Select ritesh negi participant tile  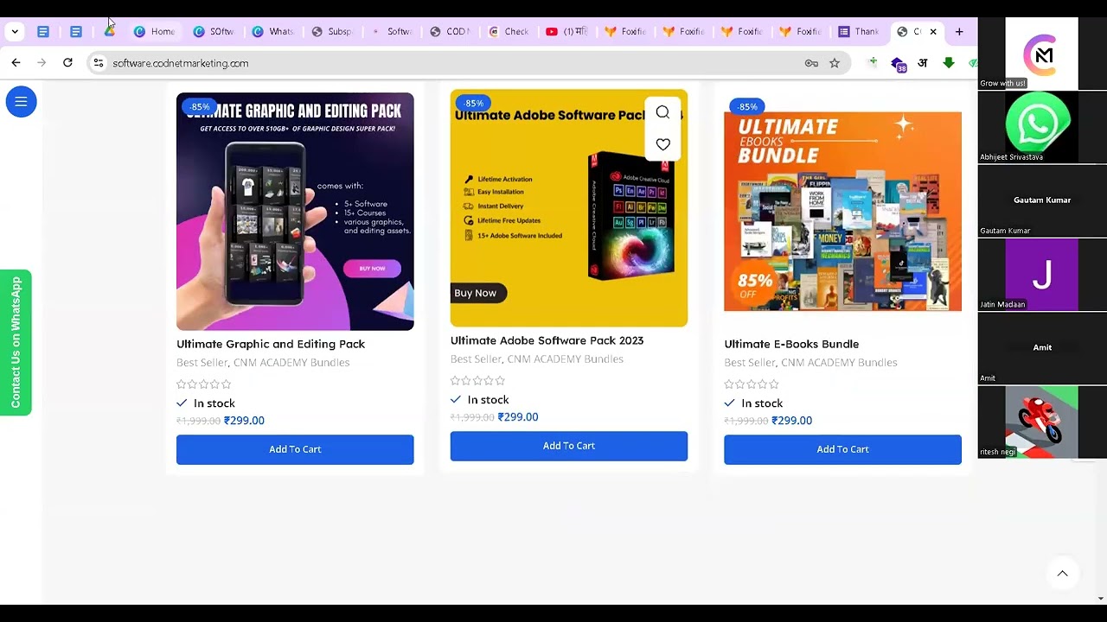(x=1041, y=422)
